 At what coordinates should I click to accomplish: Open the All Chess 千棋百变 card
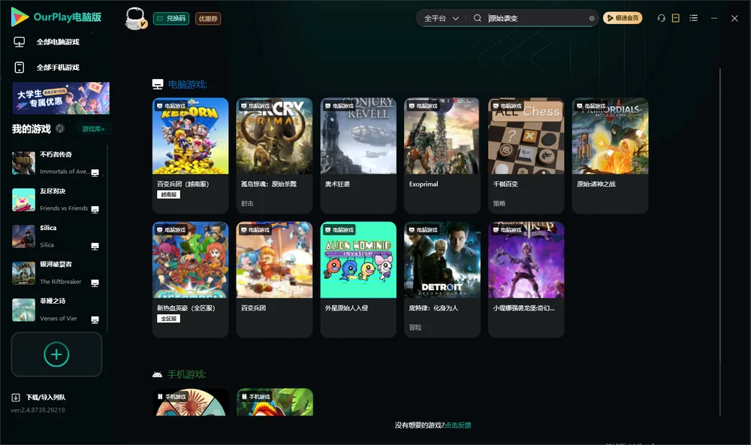[526, 156]
